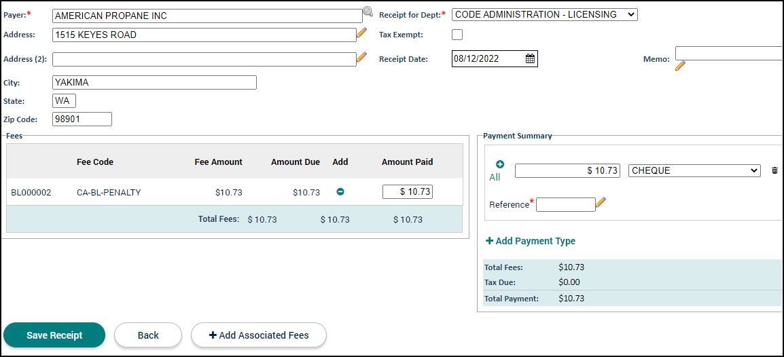
Task: Click the Amount Paid input for CA-BL-PENALTY
Action: click(x=408, y=191)
